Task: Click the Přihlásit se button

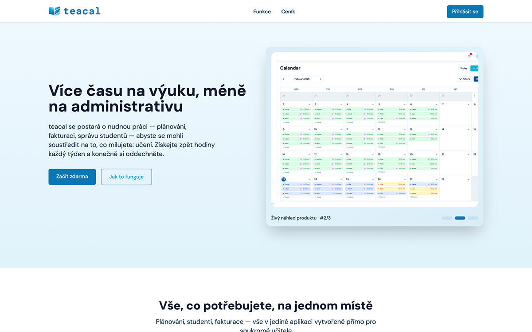Action: pos(465,12)
